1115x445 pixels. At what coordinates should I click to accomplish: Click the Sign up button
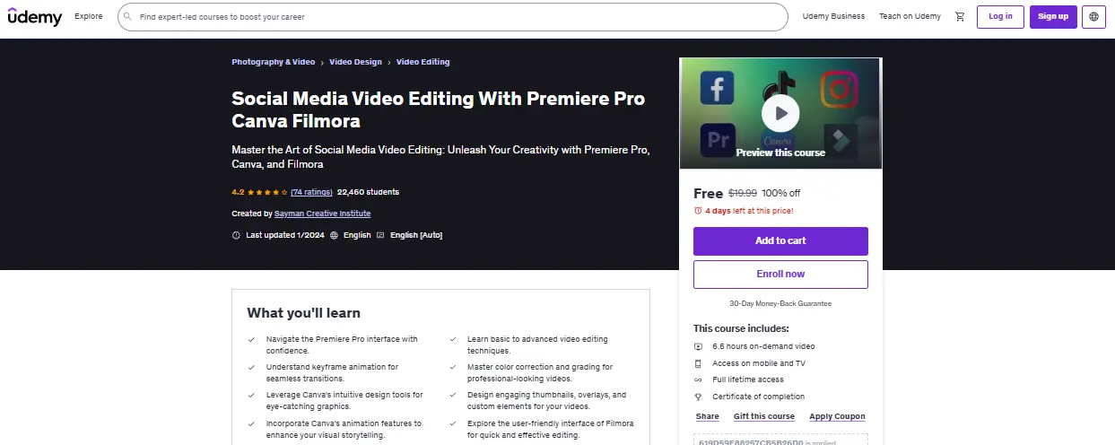(x=1053, y=16)
